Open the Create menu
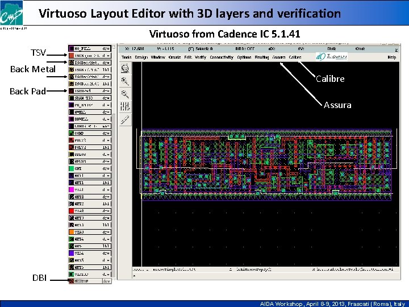Screen dimensions: 409x307 point(175,57)
